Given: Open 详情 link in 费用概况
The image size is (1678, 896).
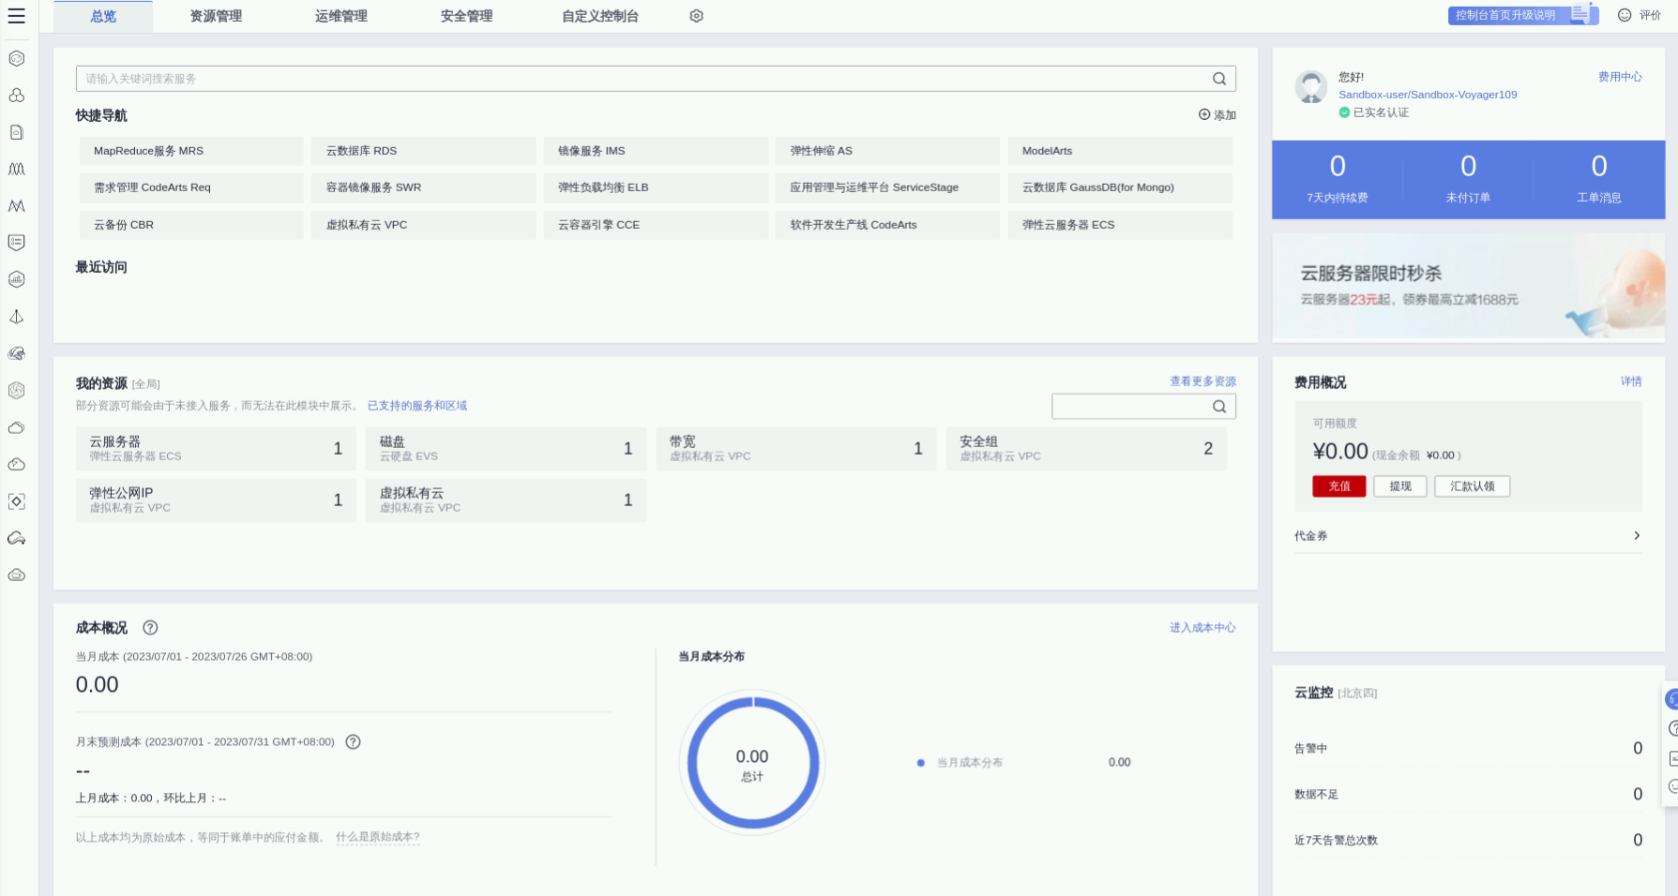Looking at the screenshot, I should click(1631, 381).
